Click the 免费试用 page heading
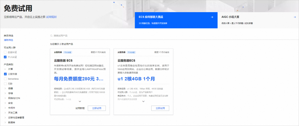This screenshot has width=299, height=126. 18,9
